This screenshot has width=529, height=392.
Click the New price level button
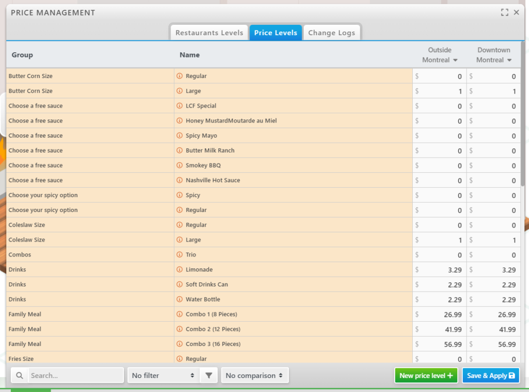coord(426,375)
